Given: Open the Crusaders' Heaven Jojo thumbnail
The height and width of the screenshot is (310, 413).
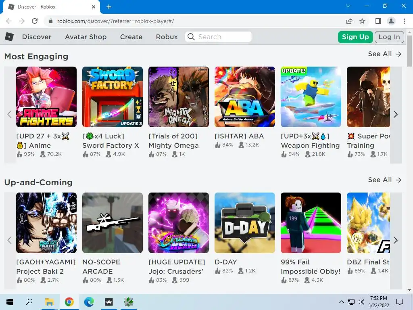Looking at the screenshot, I should pyautogui.click(x=179, y=223).
